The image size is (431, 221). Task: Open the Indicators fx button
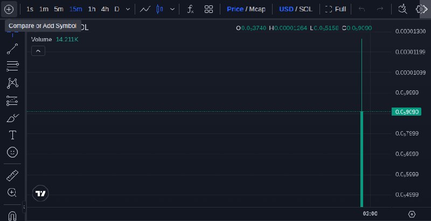(190, 9)
